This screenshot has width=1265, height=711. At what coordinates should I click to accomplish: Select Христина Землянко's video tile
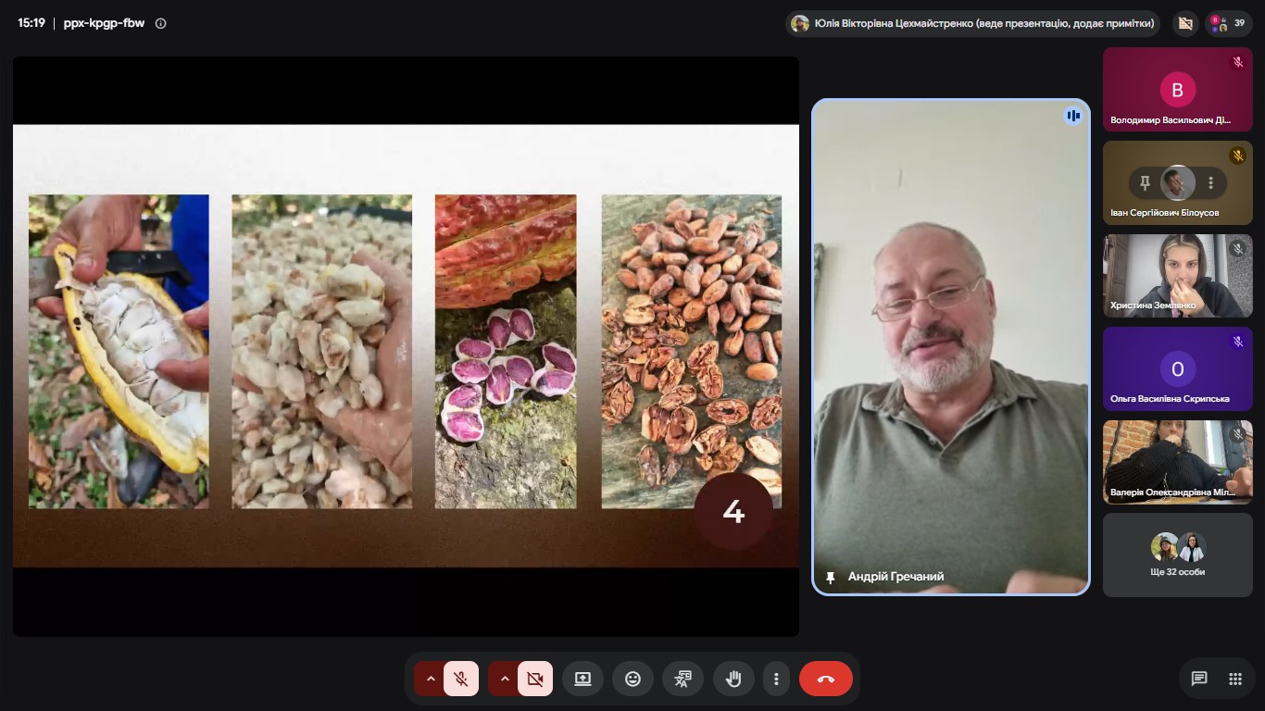pyautogui.click(x=1178, y=276)
